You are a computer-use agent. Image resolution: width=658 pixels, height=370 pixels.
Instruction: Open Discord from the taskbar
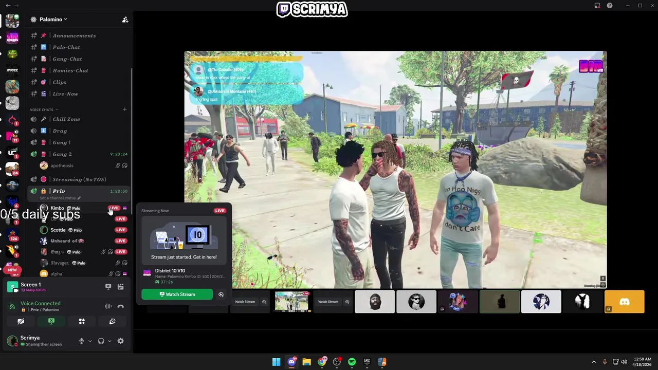291,362
